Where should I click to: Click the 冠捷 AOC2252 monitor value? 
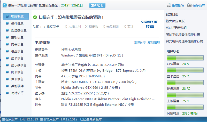85,93
